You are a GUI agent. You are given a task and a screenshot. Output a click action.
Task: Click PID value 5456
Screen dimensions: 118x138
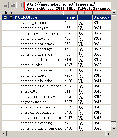68,128
